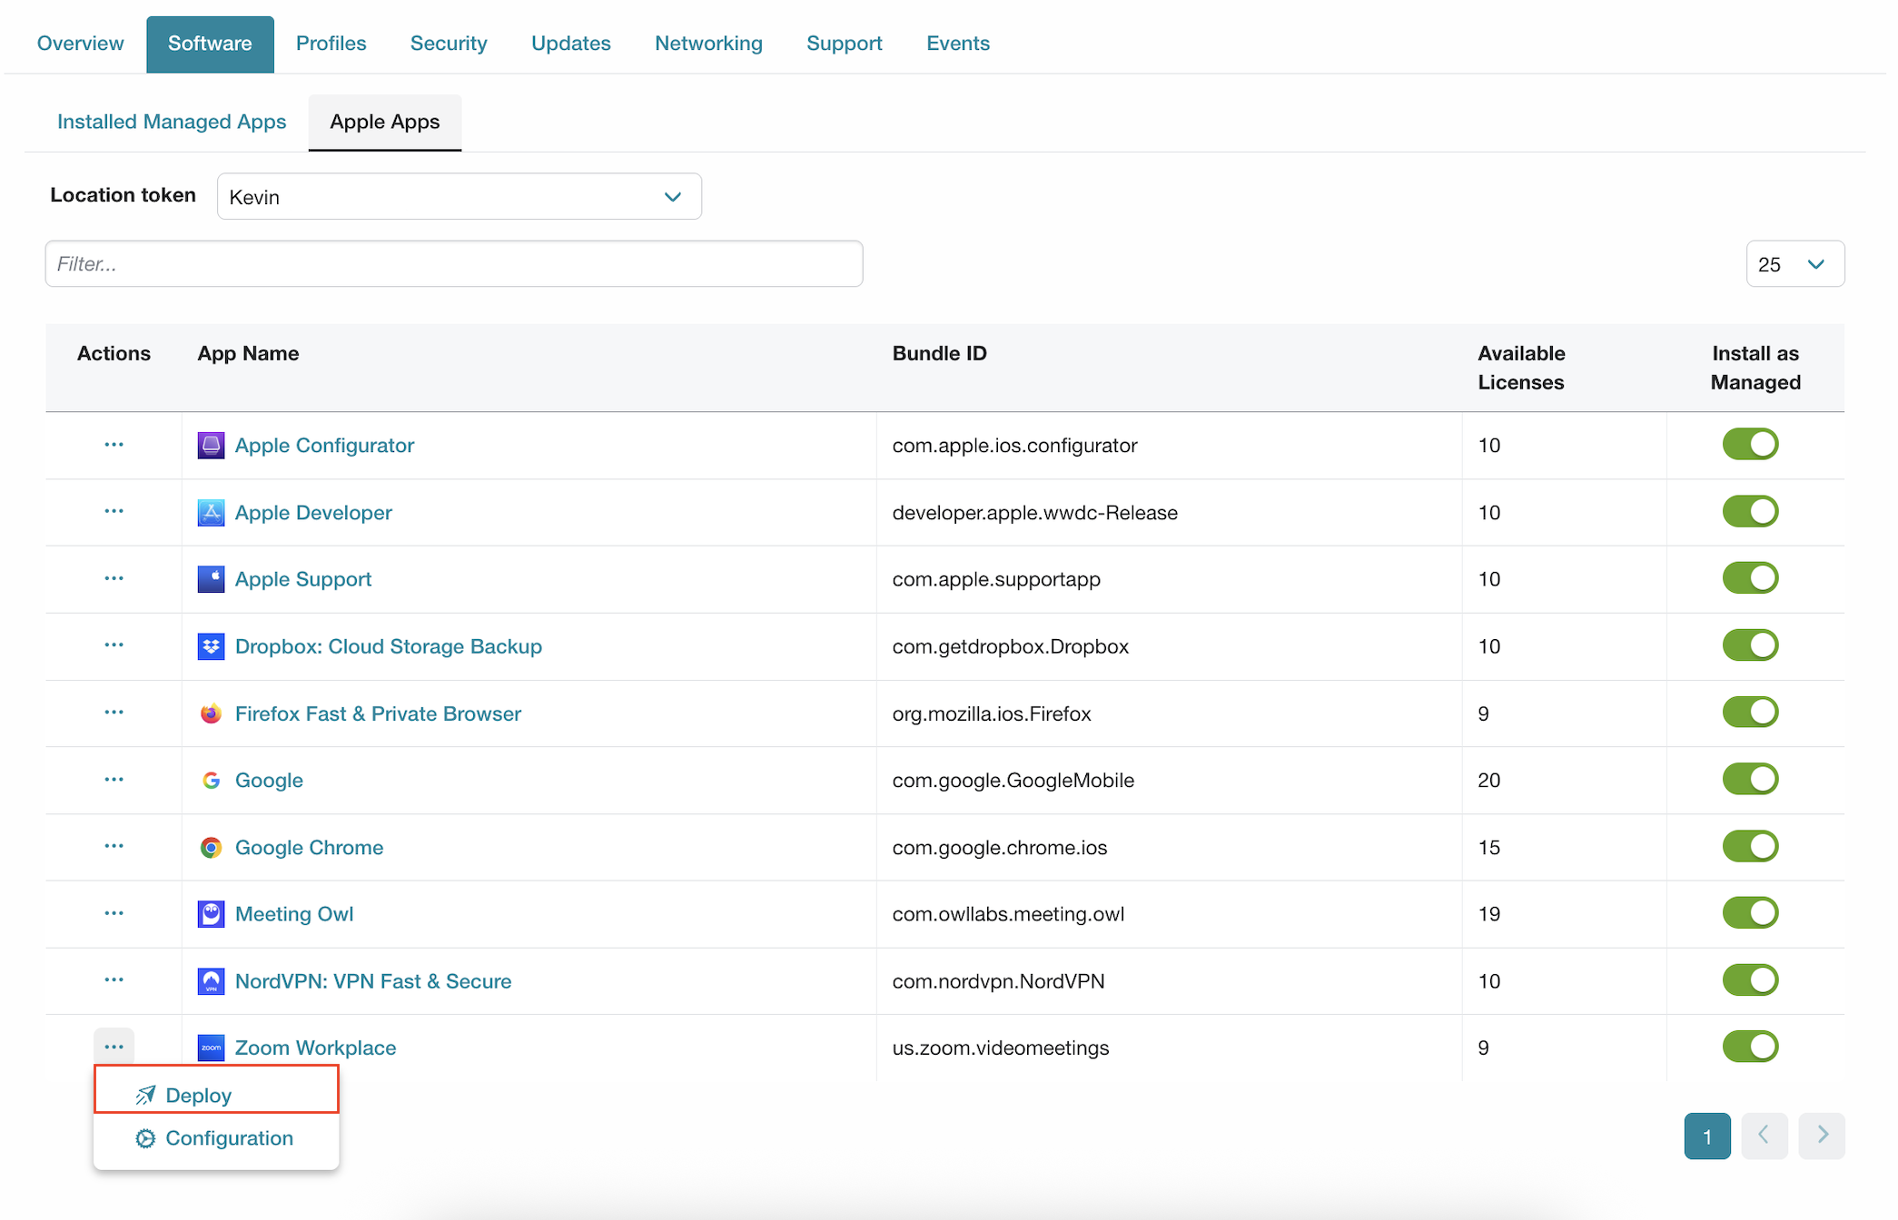Screen dimensions: 1898x1220
Task: Click the com.google.chrome.ios bundle ID cell
Action: (1169, 847)
